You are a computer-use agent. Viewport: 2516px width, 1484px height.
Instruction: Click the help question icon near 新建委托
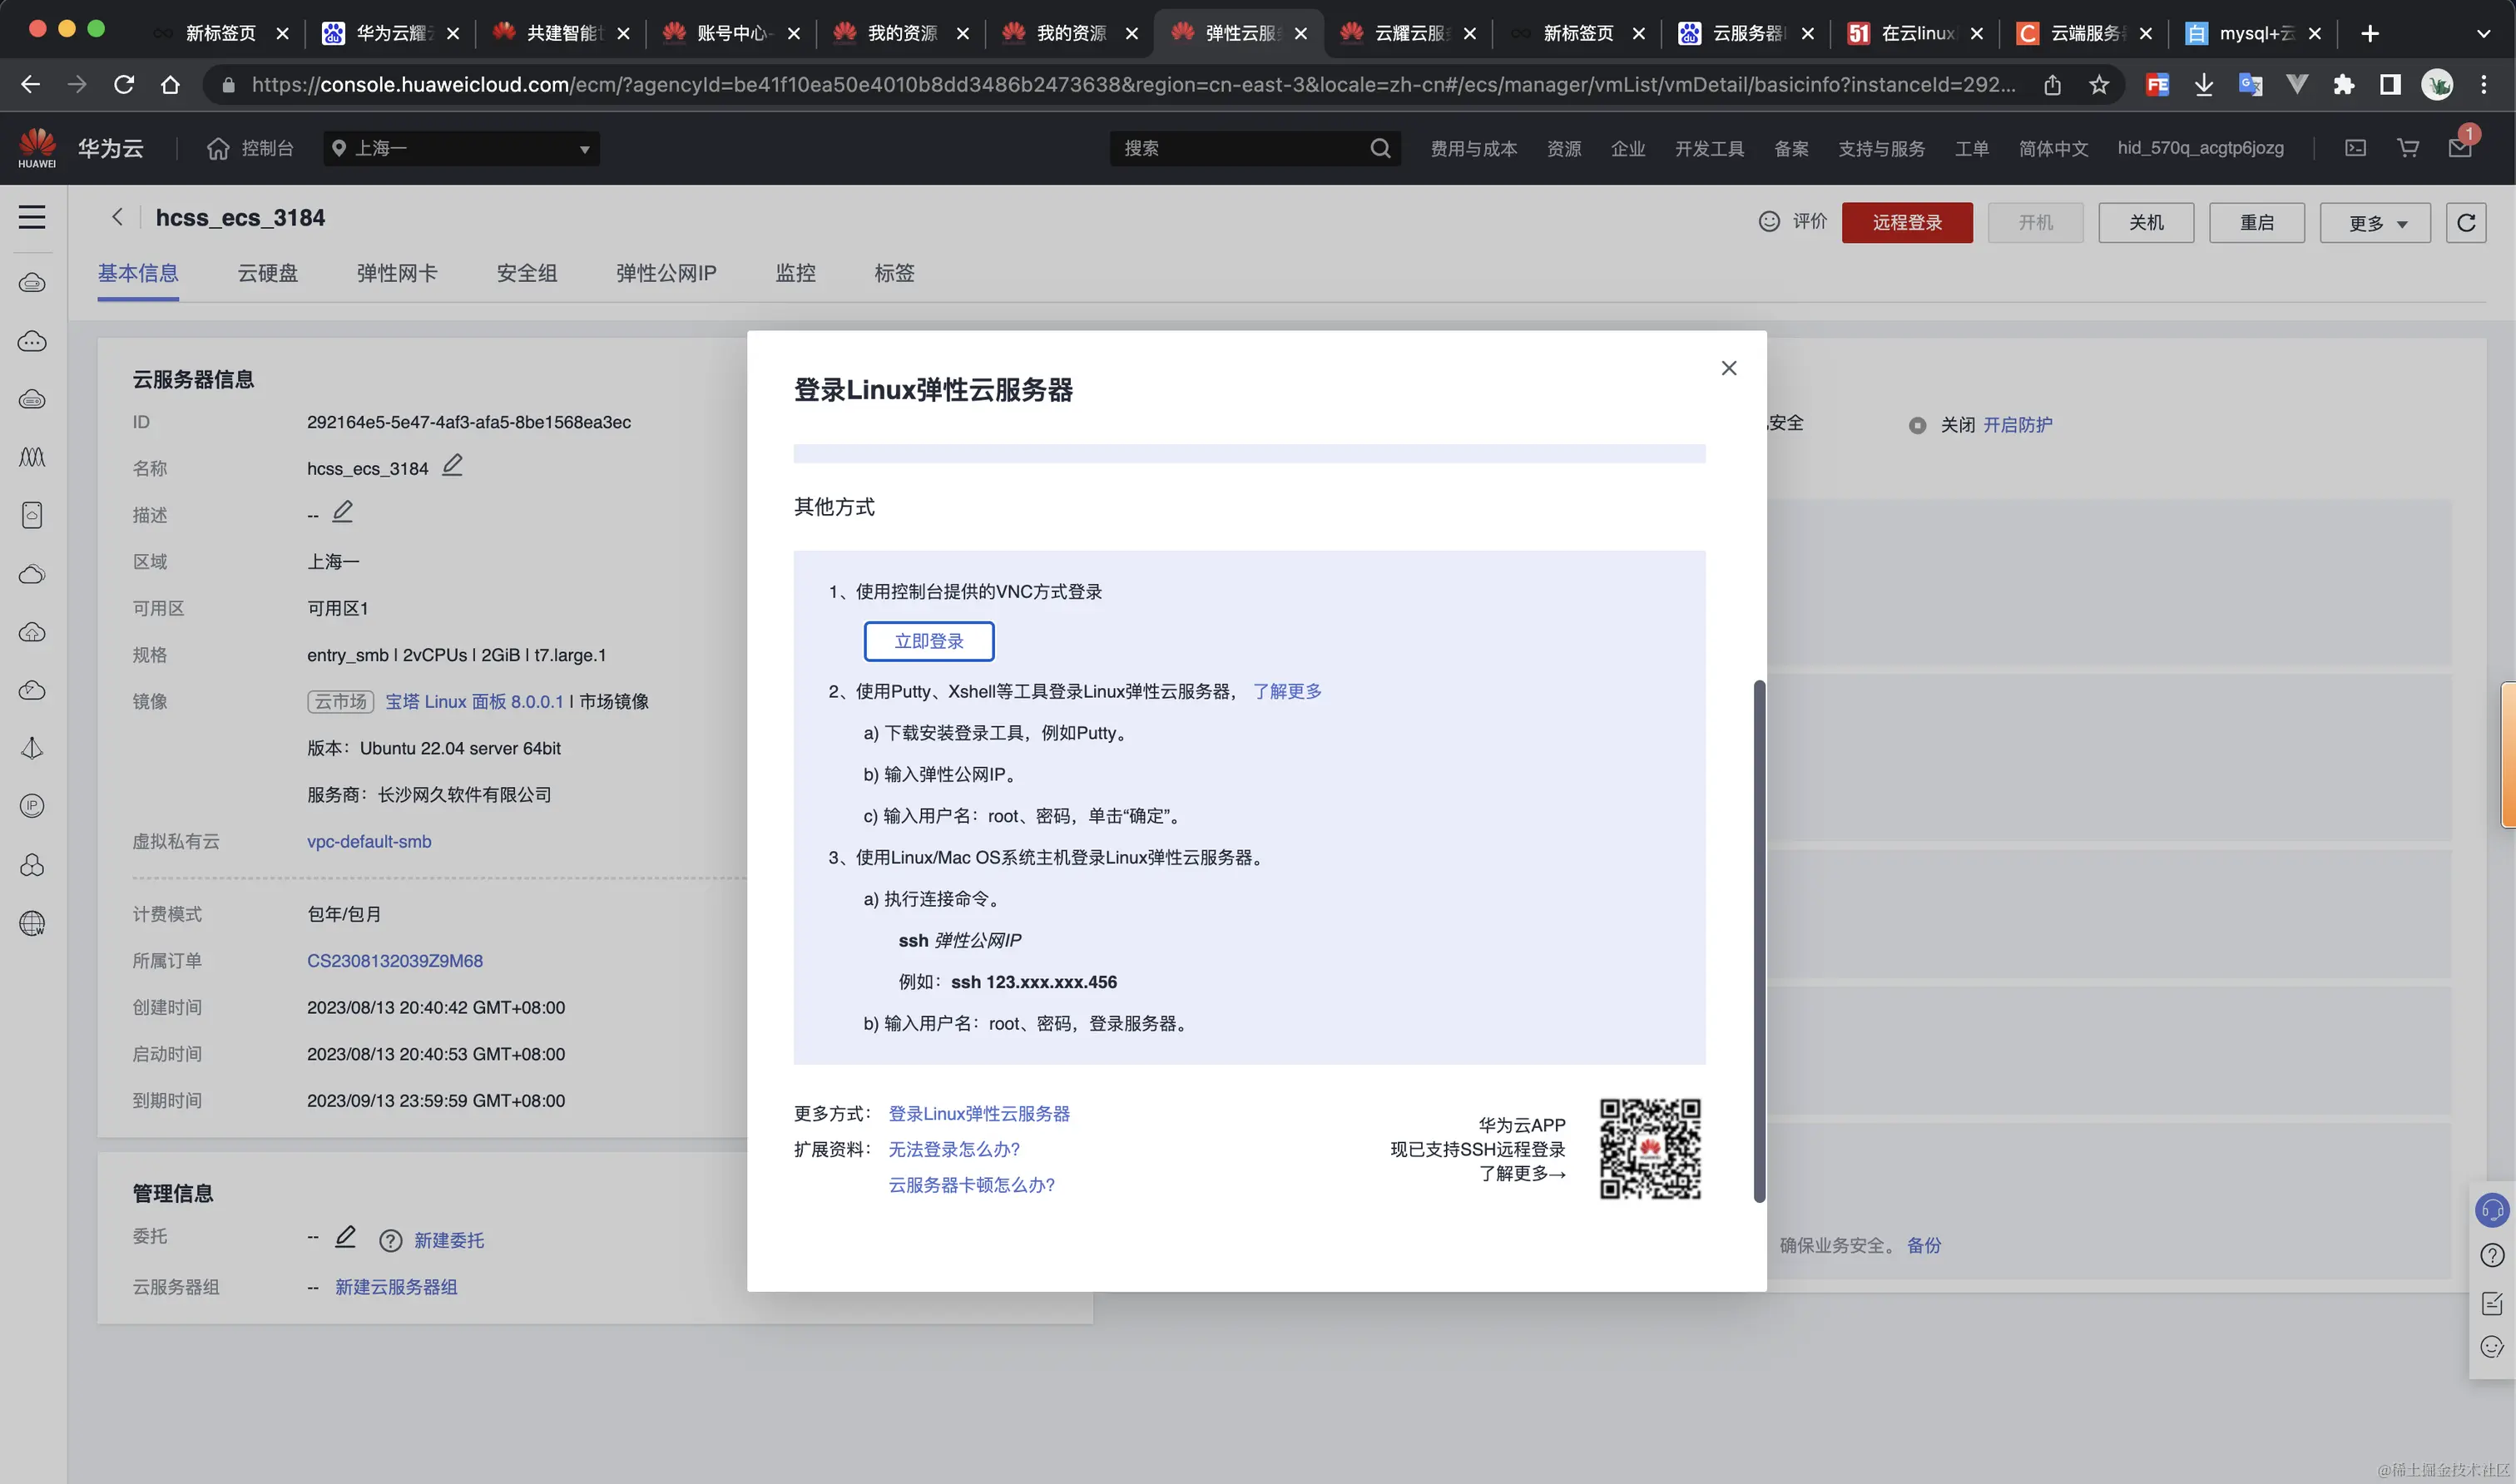tap(390, 1241)
